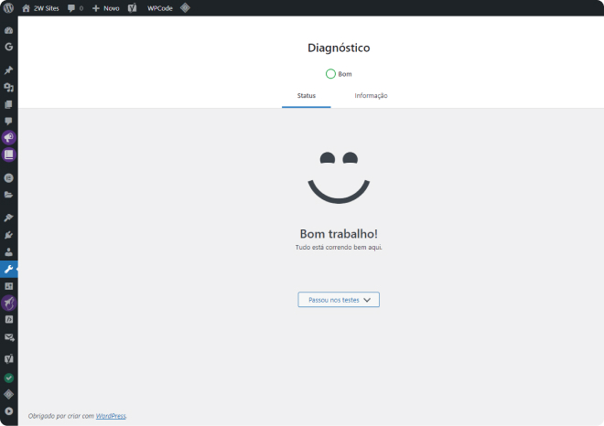
Task: Open the comments bubble in admin bar
Action: (75, 8)
